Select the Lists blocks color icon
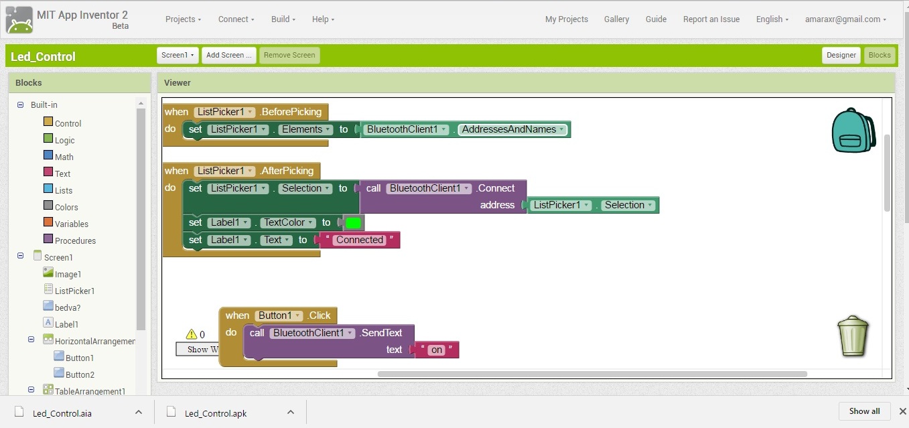909x428 pixels. click(48, 189)
